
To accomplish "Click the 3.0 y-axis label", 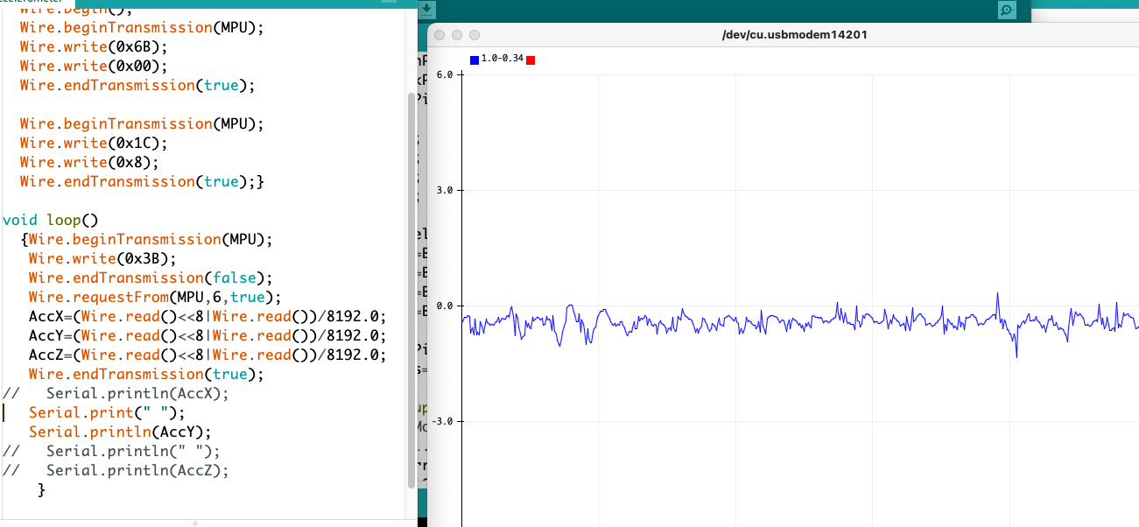I will click(x=443, y=190).
